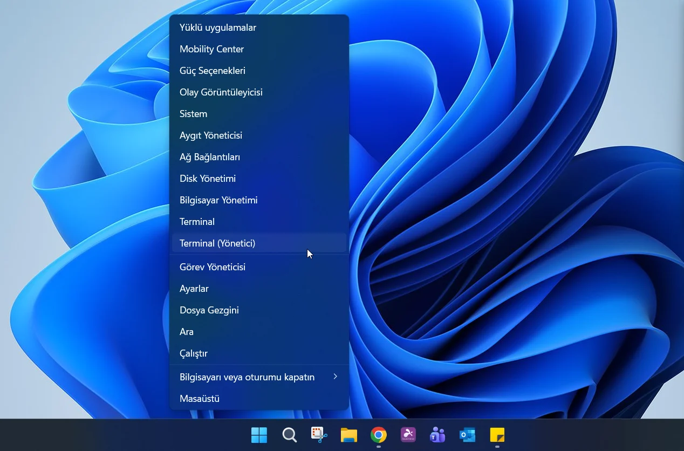Open taskbar Search magnifier

tap(290, 435)
